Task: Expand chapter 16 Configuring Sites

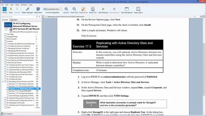Action: pyautogui.click(x=3, y=79)
